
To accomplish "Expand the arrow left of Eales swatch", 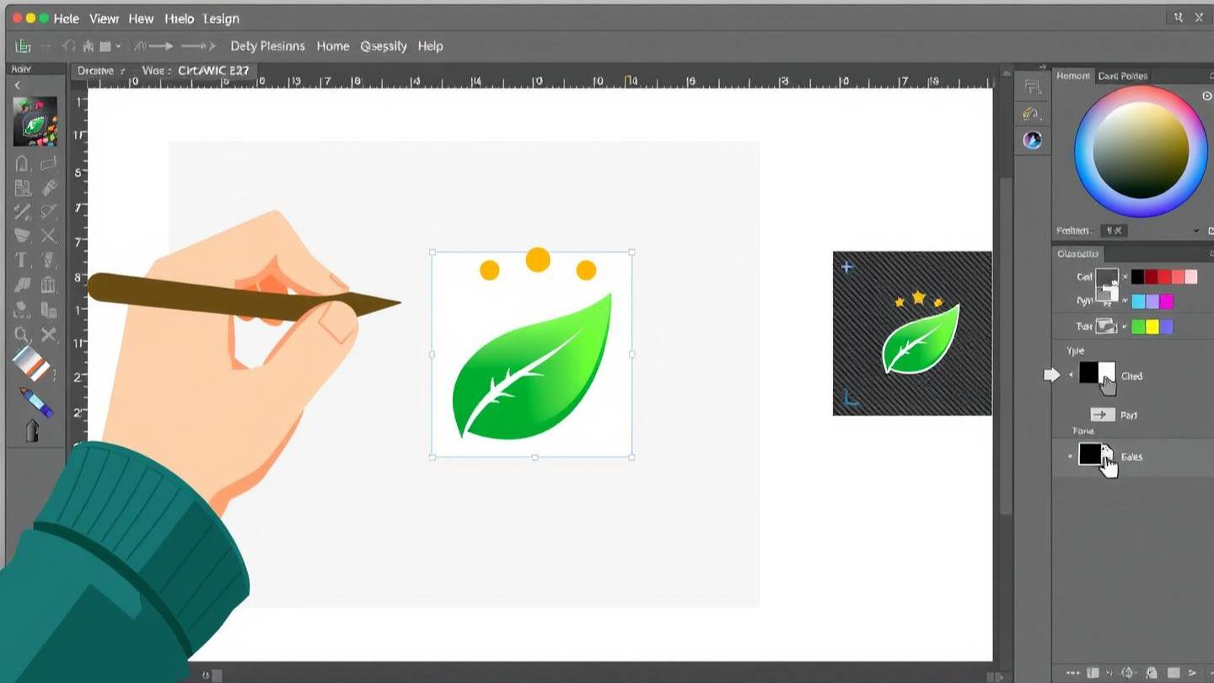I will [x=1071, y=456].
